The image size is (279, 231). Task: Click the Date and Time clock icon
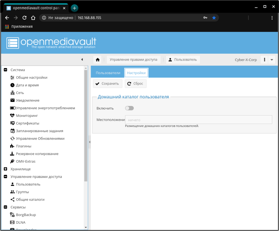click(x=12, y=85)
